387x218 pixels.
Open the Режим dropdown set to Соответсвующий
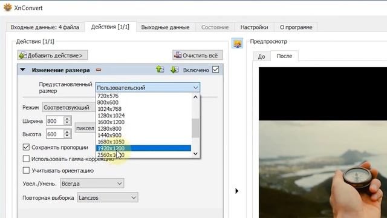point(69,108)
